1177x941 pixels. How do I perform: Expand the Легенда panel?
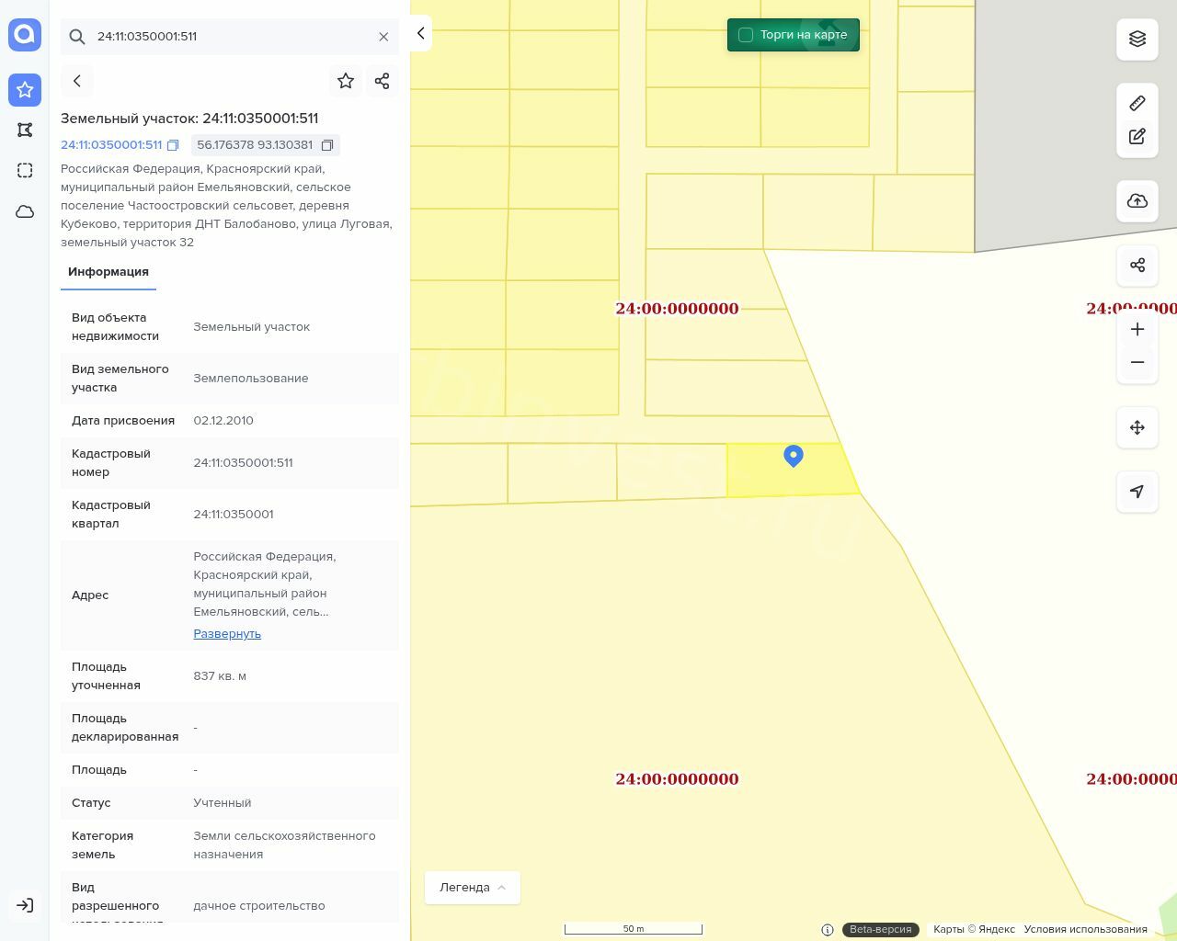click(x=473, y=888)
